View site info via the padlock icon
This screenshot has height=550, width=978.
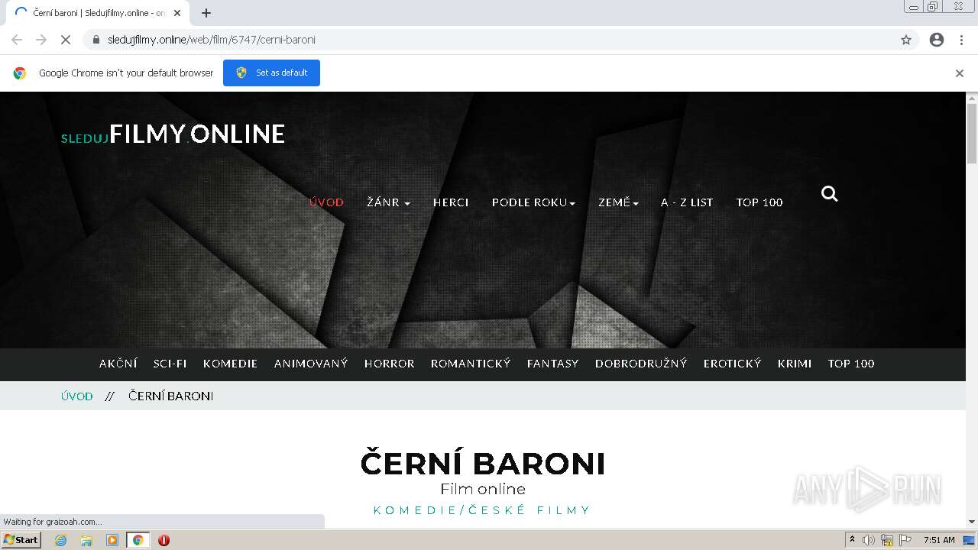pos(96,40)
